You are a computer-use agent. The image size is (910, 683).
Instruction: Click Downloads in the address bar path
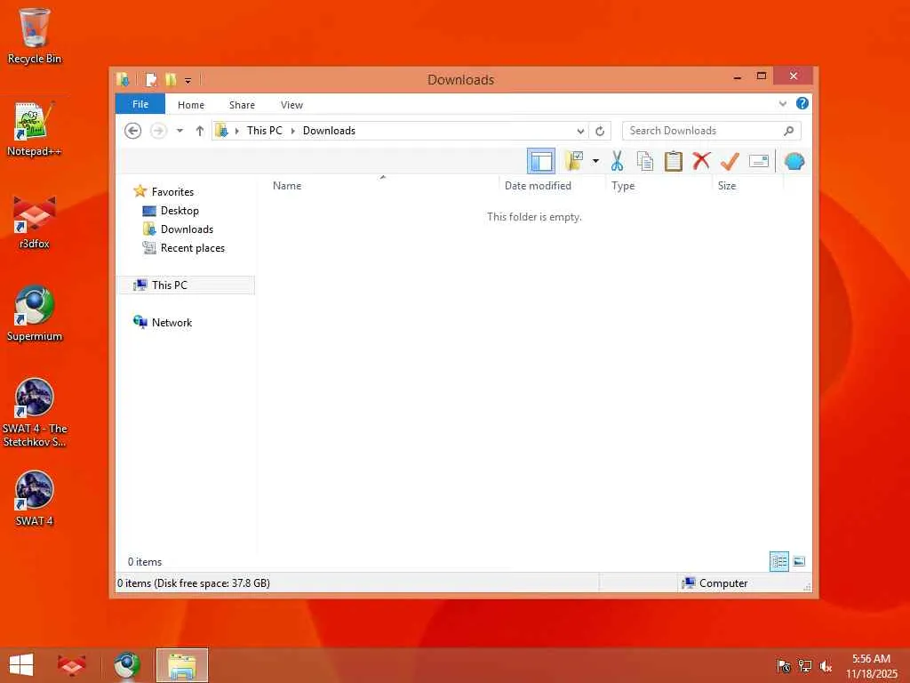[329, 131]
